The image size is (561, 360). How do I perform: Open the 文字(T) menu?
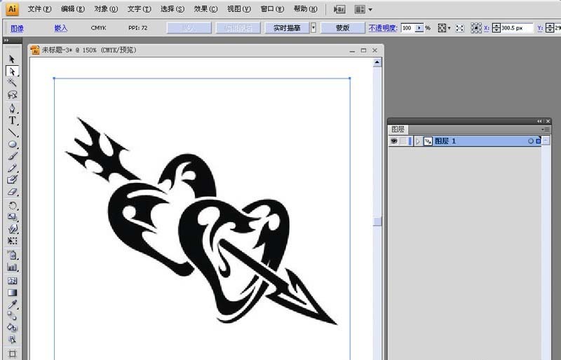click(139, 9)
